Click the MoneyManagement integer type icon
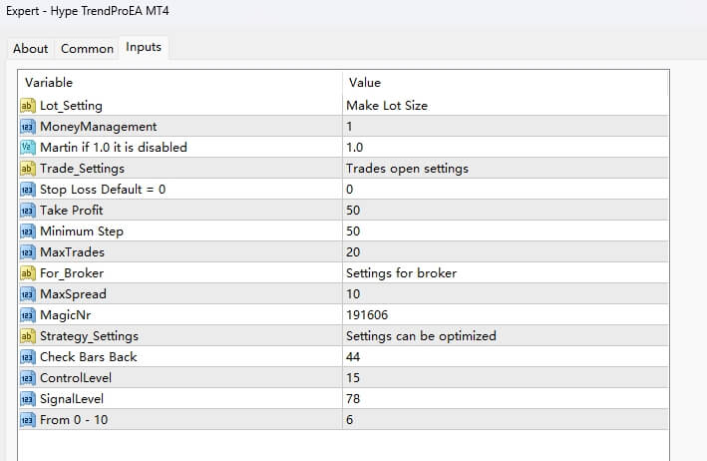Image resolution: width=707 pixels, height=461 pixels. tap(27, 126)
